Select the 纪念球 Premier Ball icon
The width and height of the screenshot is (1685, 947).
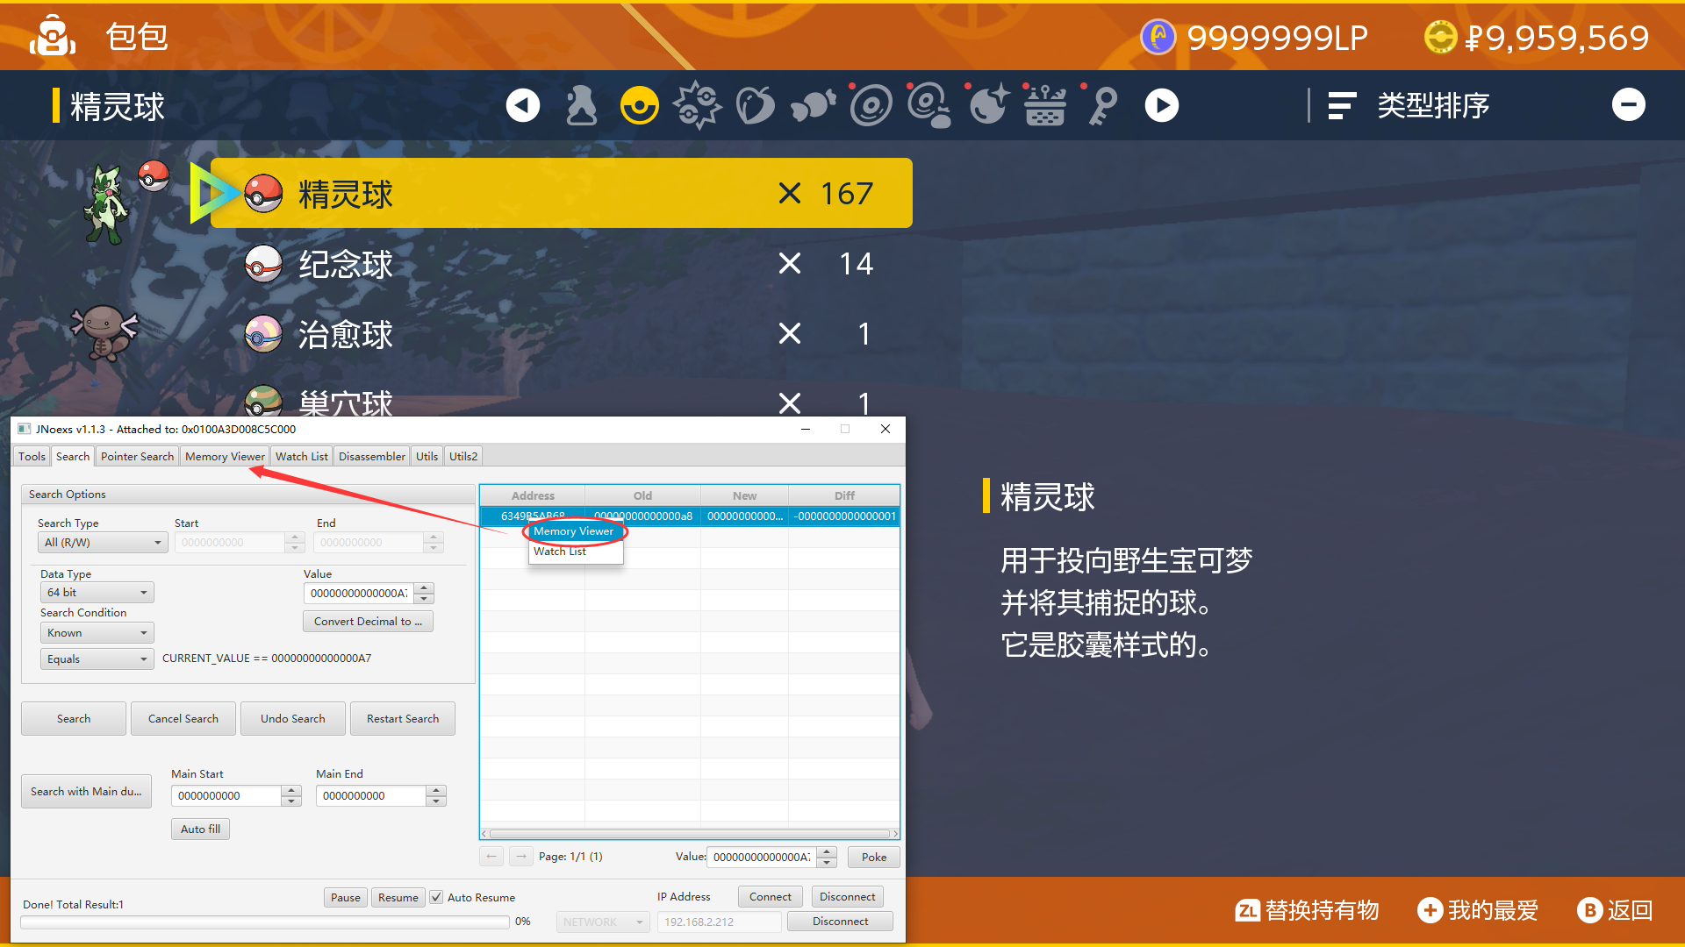[x=263, y=264]
